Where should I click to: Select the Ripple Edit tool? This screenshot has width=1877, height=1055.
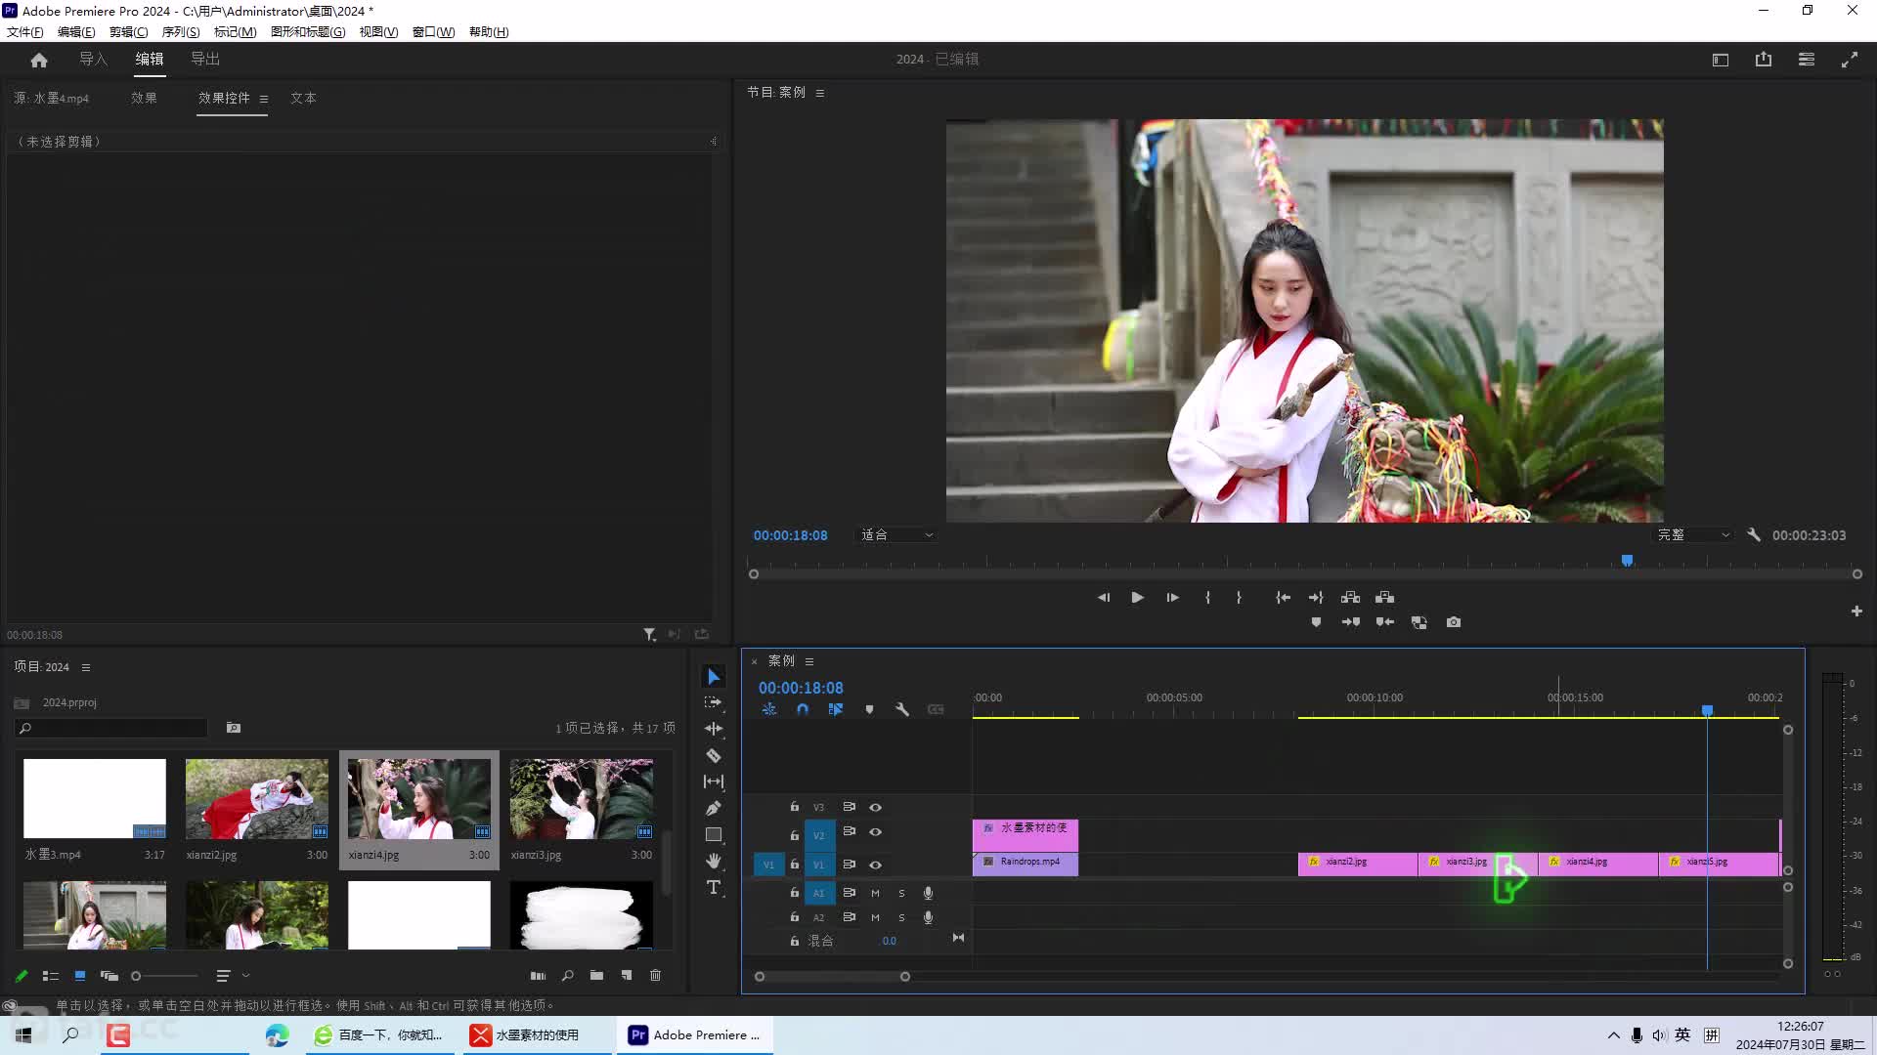coord(714,729)
